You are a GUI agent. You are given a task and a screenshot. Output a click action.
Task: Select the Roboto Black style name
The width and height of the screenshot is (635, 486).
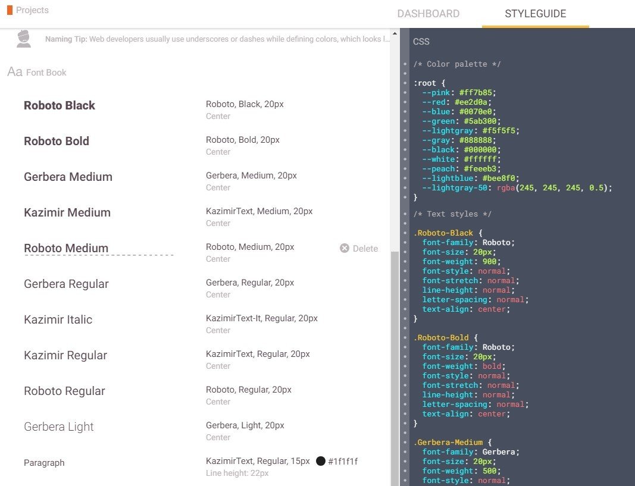pos(60,105)
